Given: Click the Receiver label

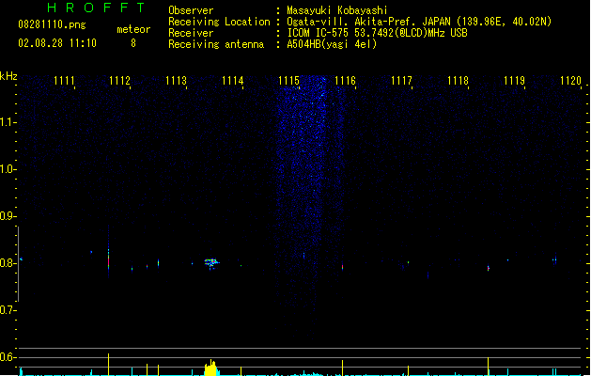Looking at the screenshot, I should coord(191,33).
